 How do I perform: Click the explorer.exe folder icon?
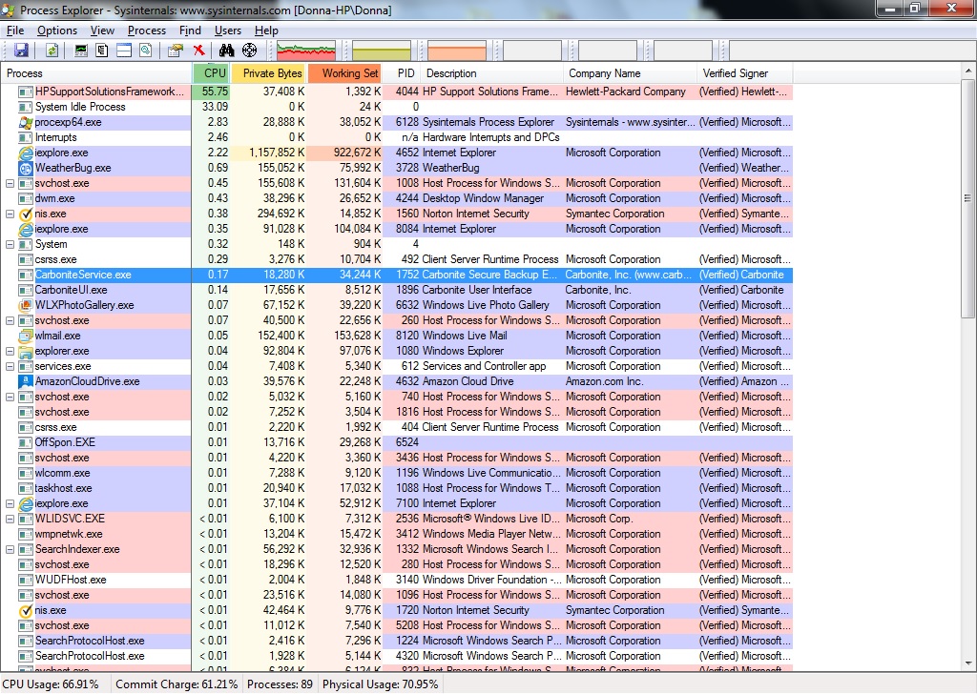[26, 351]
